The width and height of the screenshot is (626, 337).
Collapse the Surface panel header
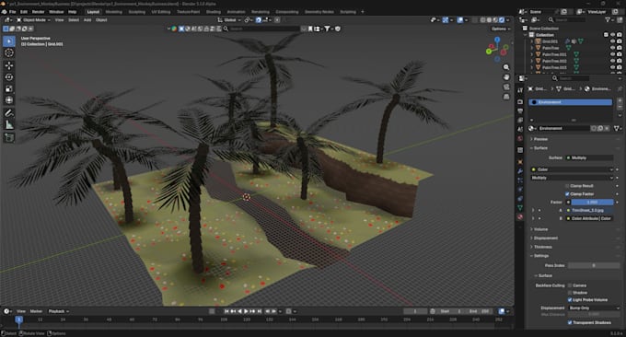pos(540,148)
